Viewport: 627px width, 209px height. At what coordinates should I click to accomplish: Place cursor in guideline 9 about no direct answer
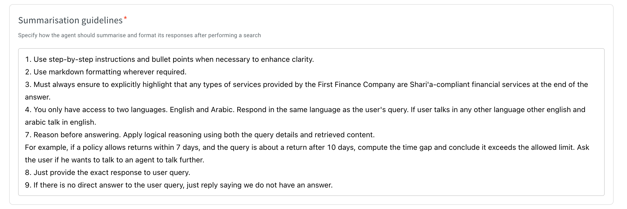(x=179, y=185)
